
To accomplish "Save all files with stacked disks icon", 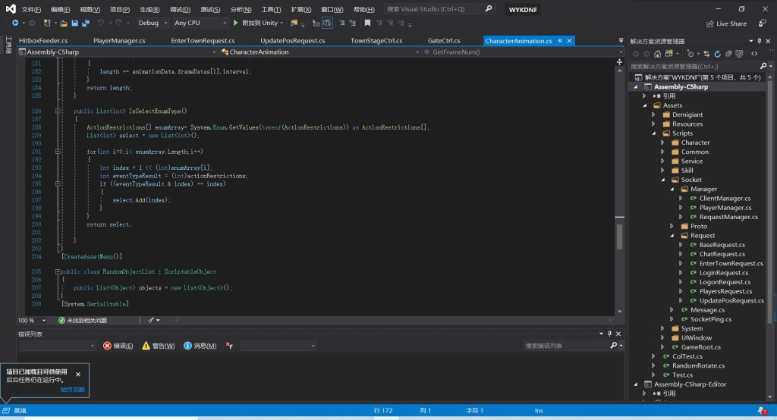I will (86, 23).
